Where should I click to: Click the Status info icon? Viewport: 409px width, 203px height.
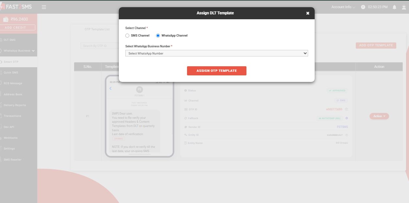click(x=186, y=90)
